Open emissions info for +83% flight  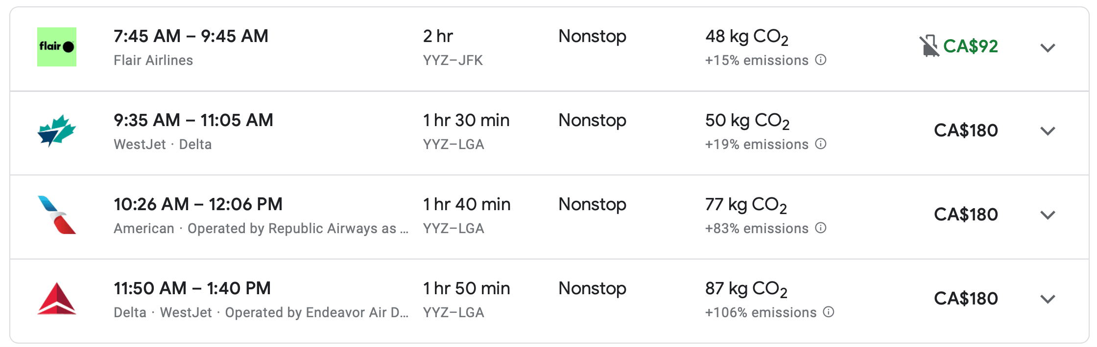pyautogui.click(x=821, y=228)
